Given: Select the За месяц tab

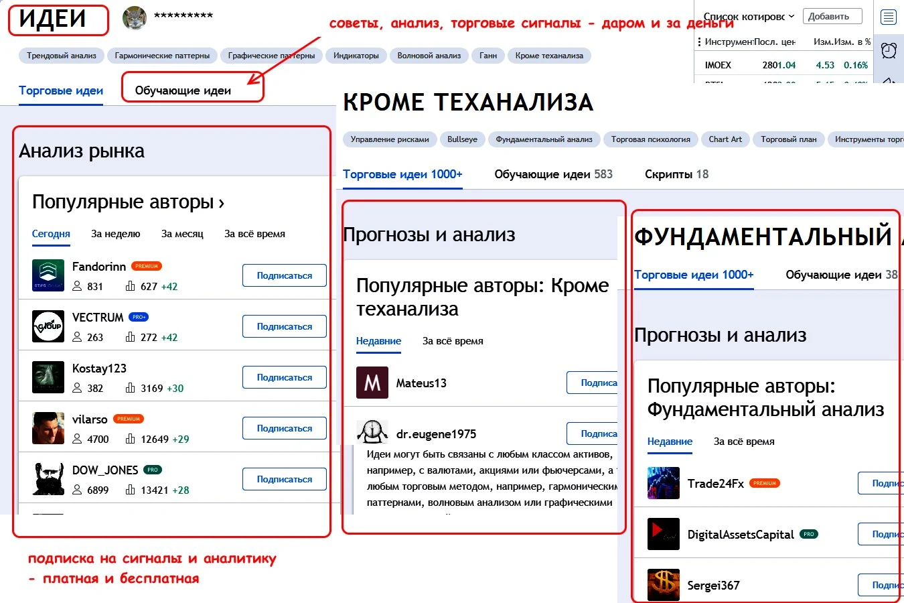Looking at the screenshot, I should click(x=182, y=234).
